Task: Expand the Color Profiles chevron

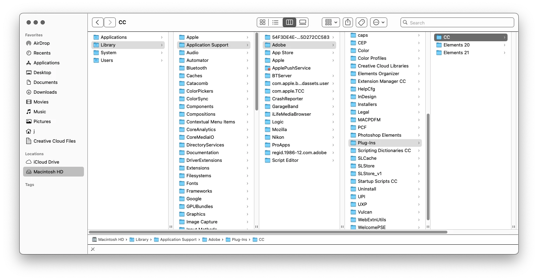Action: [419, 58]
